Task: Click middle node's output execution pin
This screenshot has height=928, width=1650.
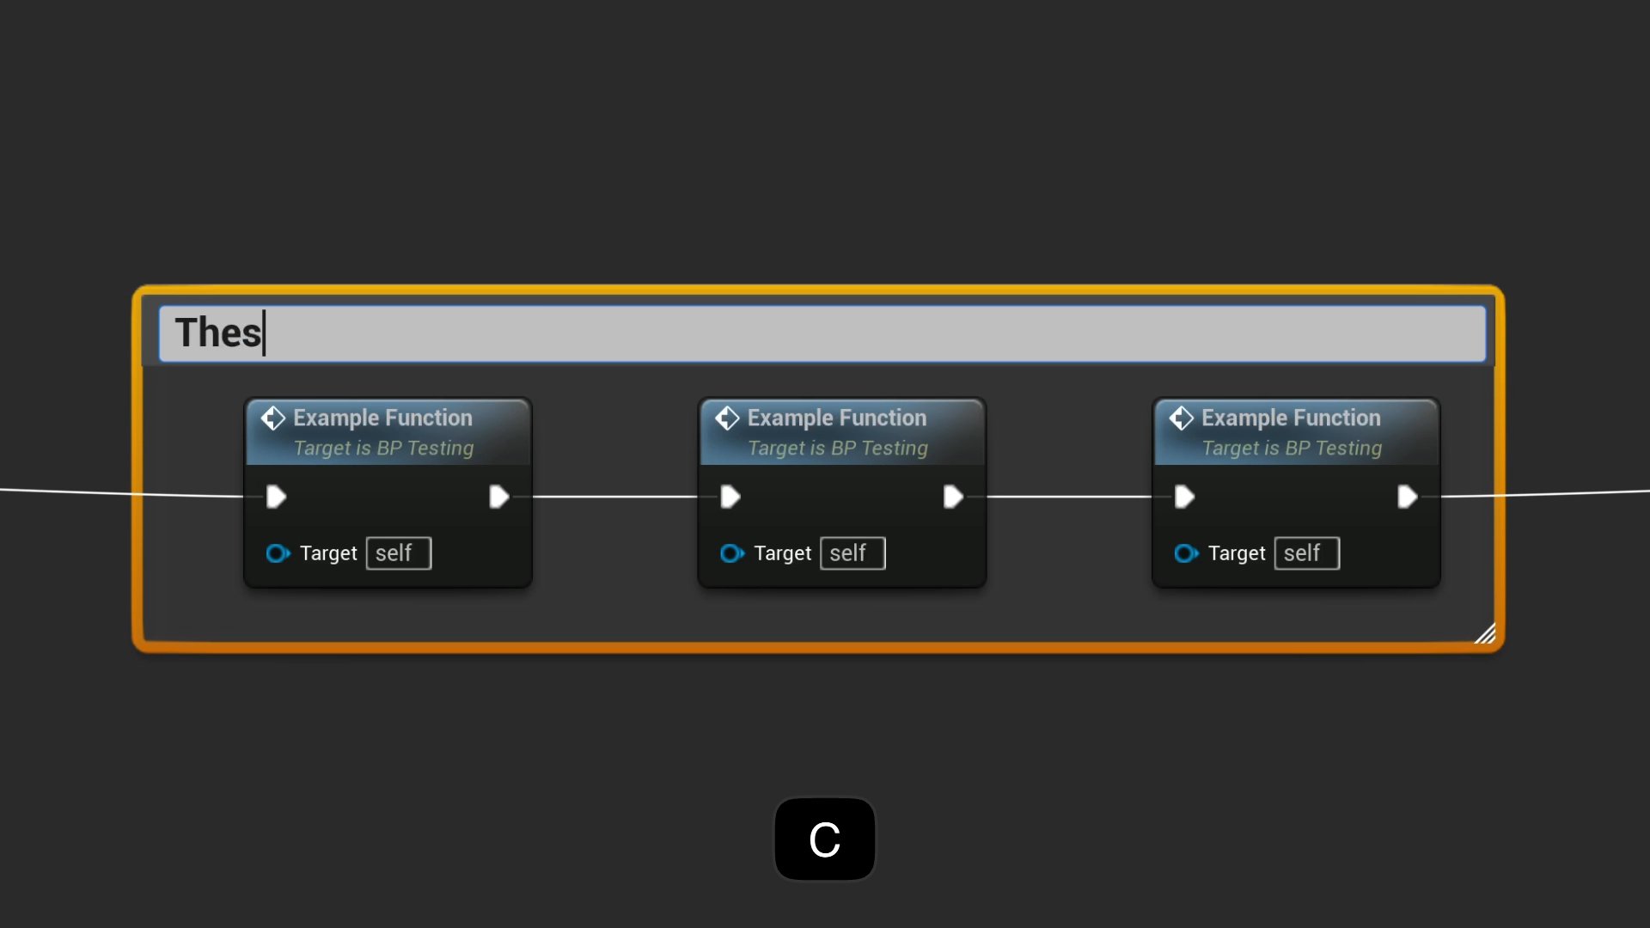Action: (x=953, y=497)
